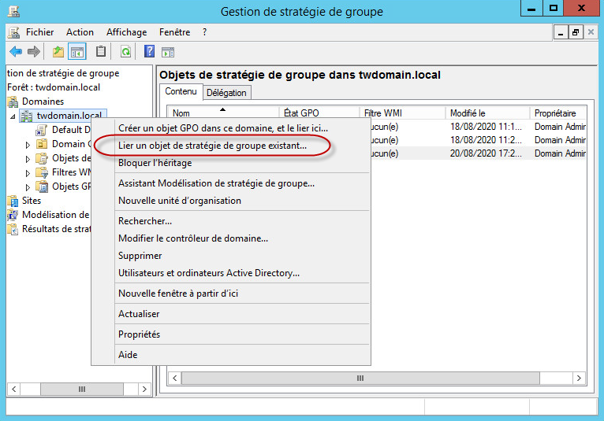Collapse the twdomain.local tree node

(x=13, y=116)
